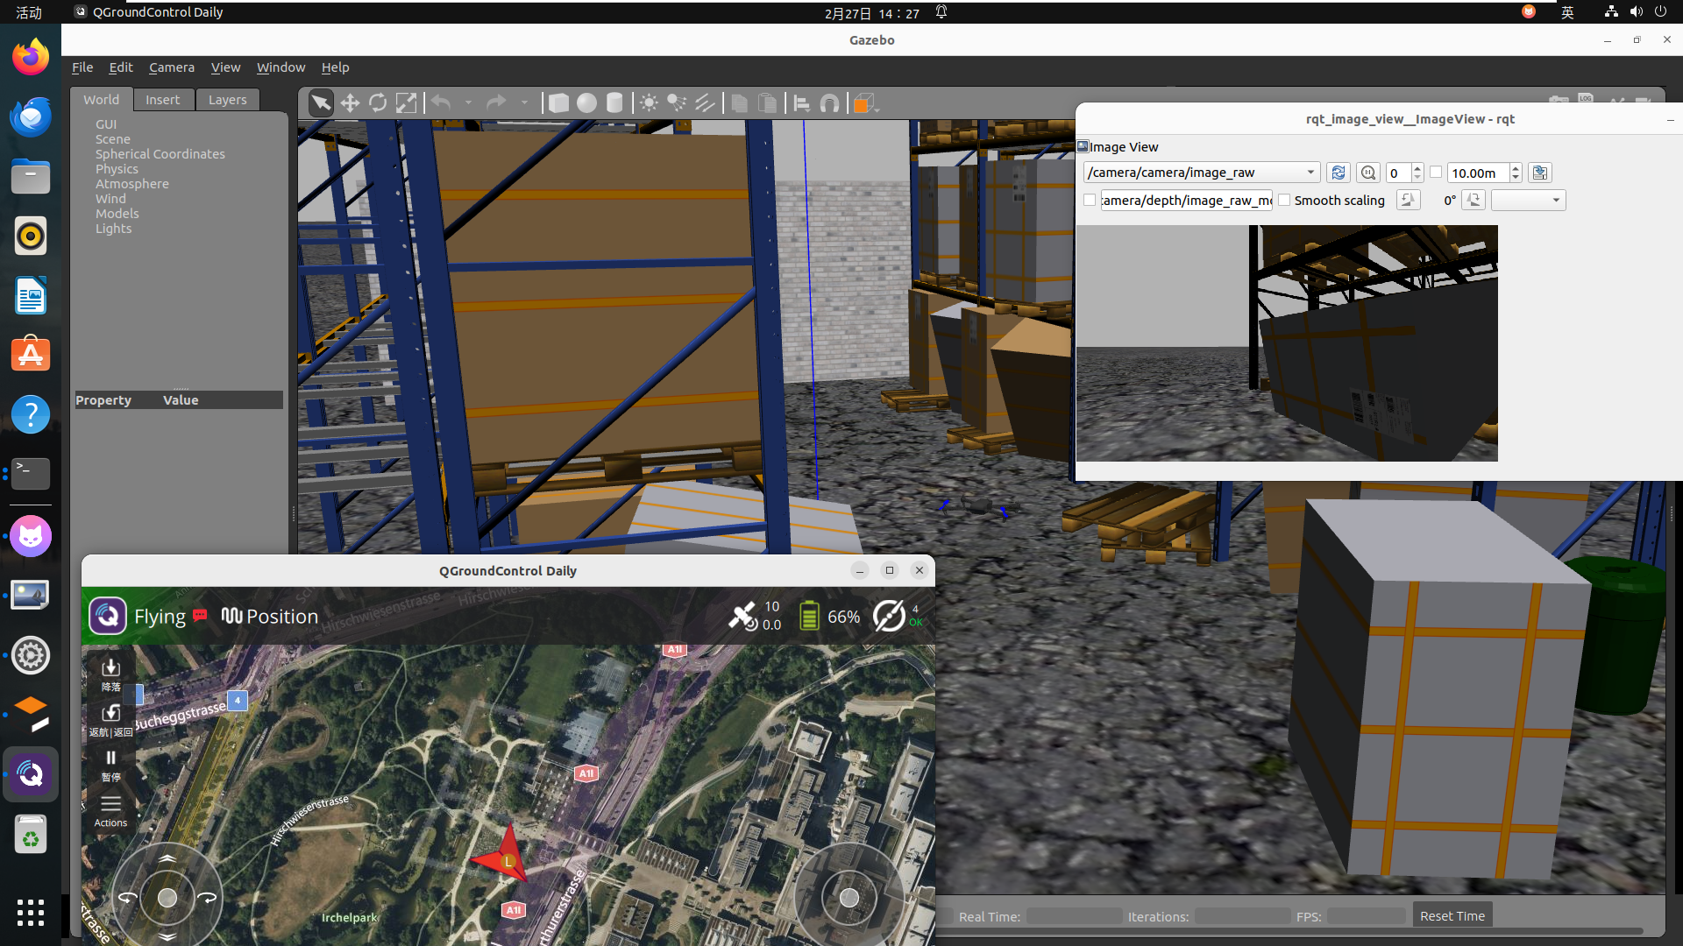The height and width of the screenshot is (946, 1683).
Task: Open the Help menu in Gazebo
Action: 335,67
